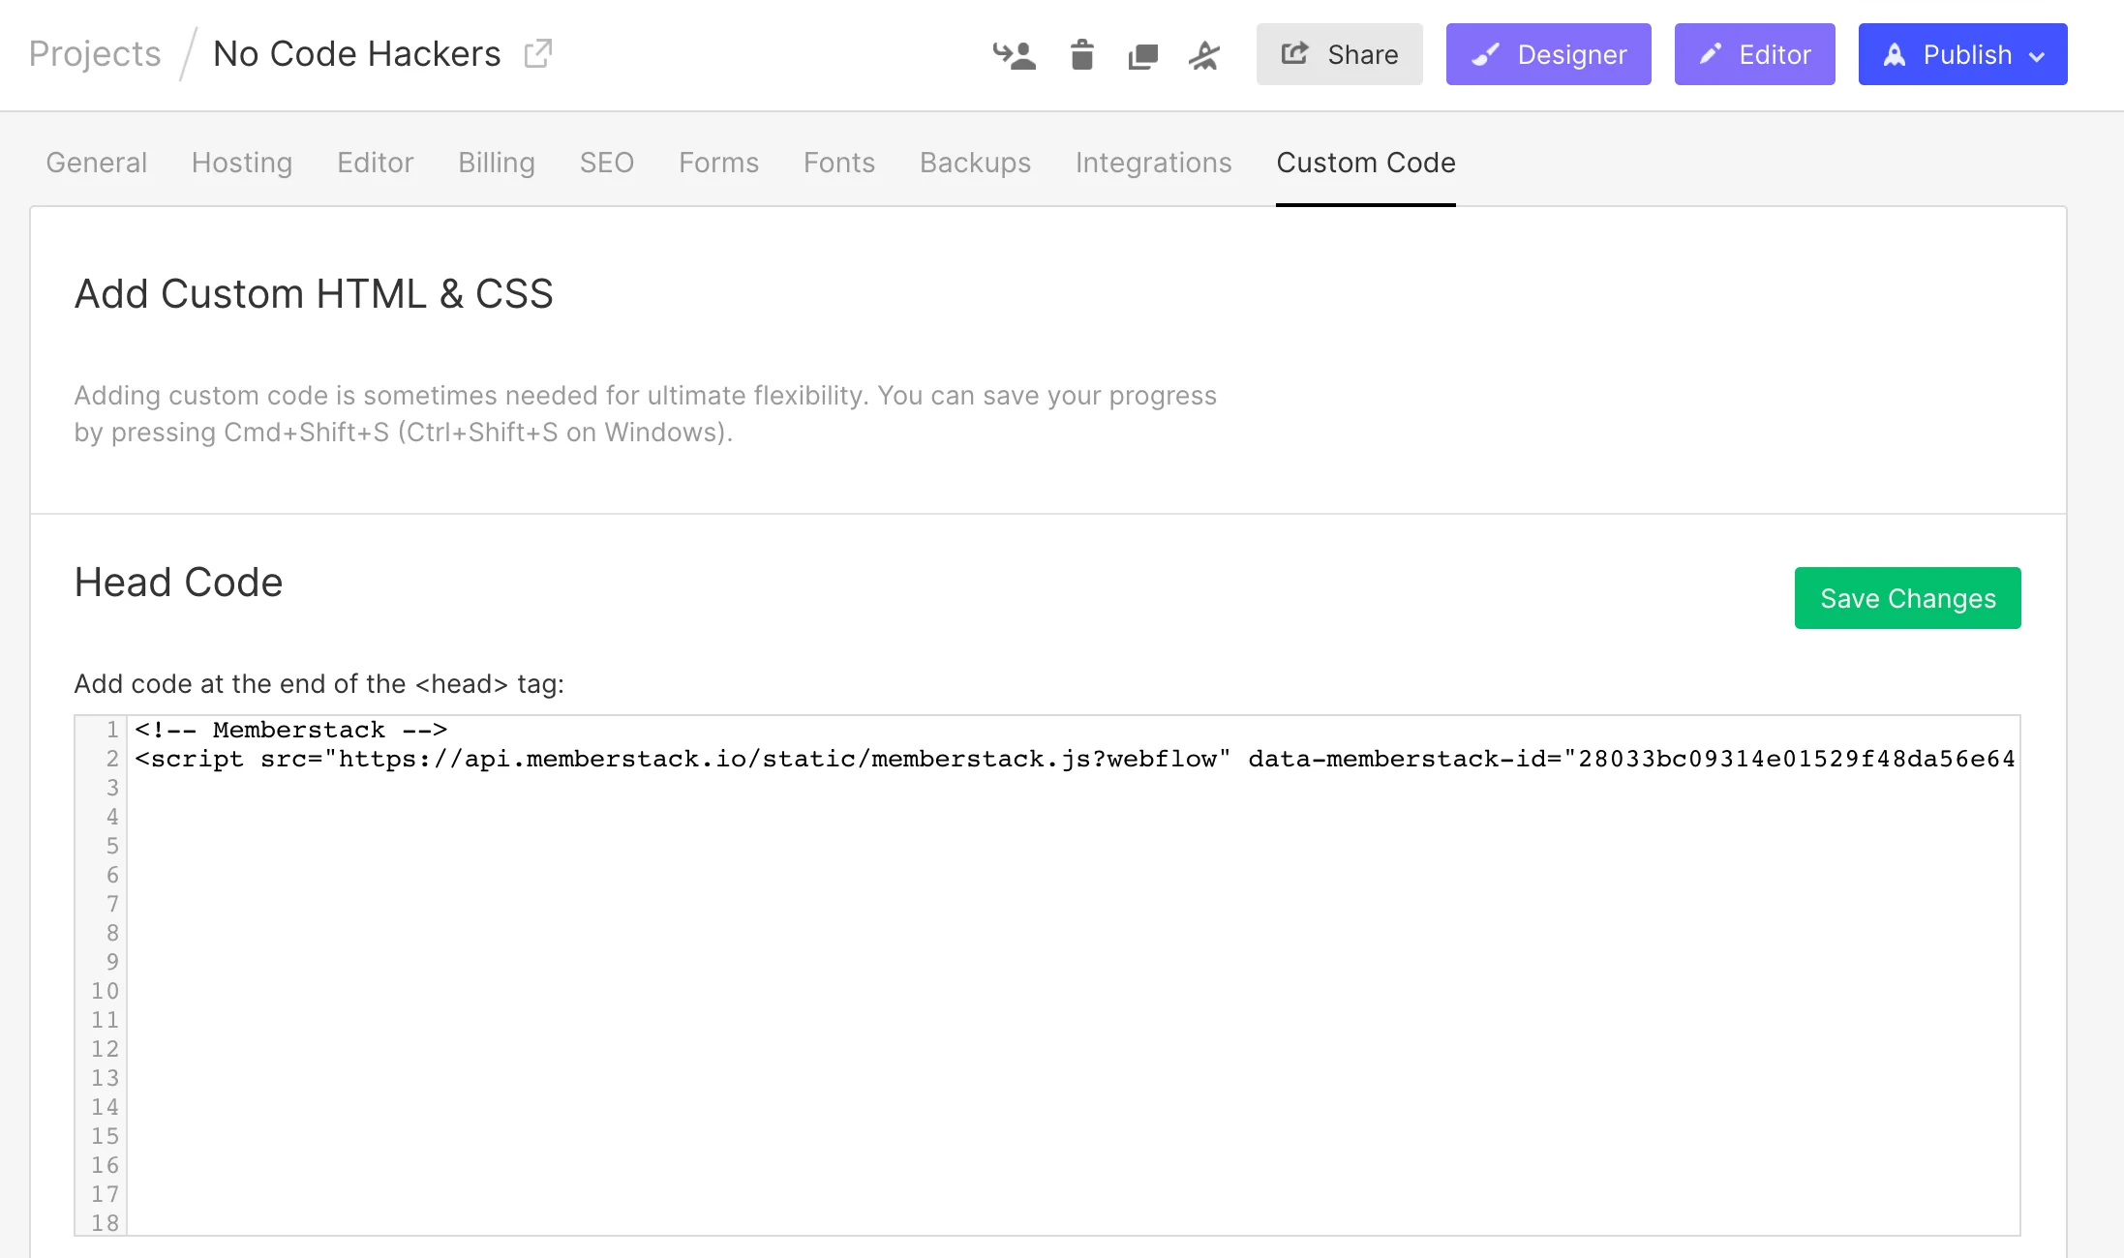Click the Share button
This screenshot has width=2124, height=1258.
click(x=1339, y=54)
